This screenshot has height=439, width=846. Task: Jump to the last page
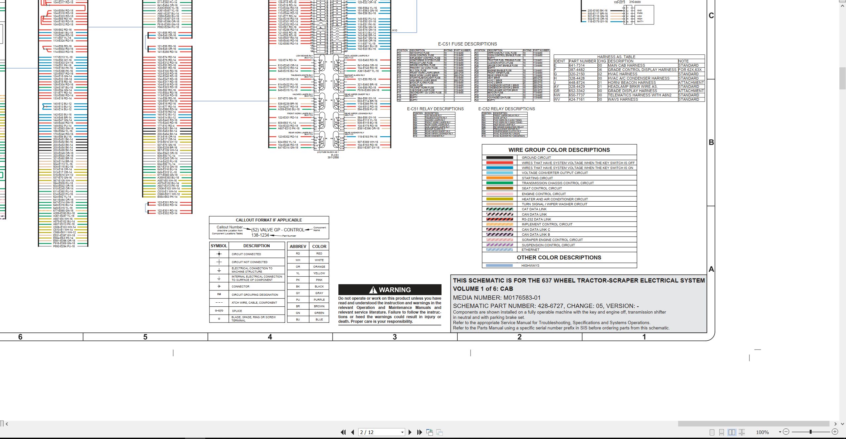420,432
